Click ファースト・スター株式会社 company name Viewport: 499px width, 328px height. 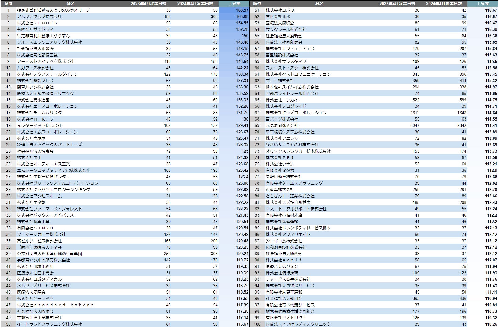[x=292, y=68]
